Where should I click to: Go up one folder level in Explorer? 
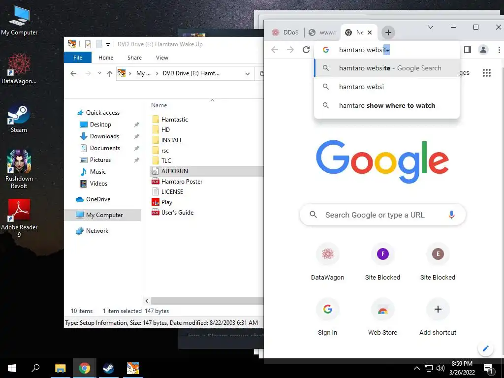tap(109, 73)
